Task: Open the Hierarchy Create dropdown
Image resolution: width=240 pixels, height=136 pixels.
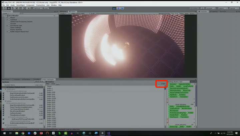Action: pos(5,14)
